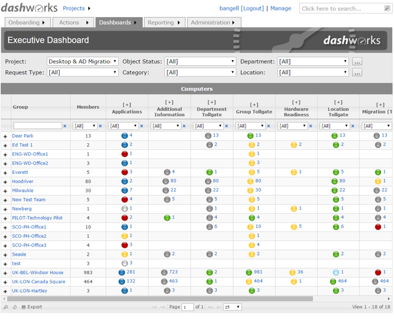This screenshot has width=394, height=319.
Task: Click the Manage link
Action: click(281, 8)
